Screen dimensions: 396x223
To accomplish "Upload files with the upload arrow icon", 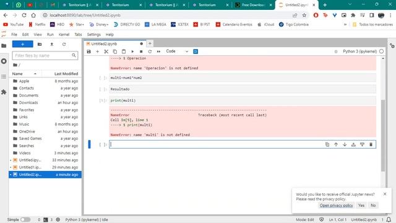I will (52, 44).
